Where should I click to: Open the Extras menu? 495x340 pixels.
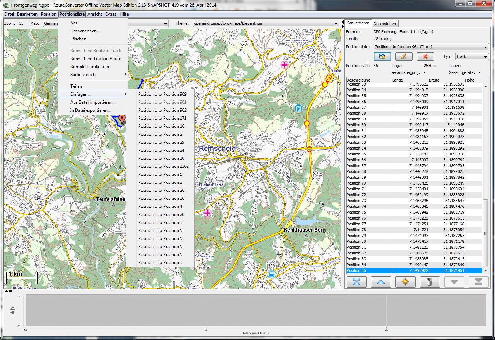tap(111, 14)
